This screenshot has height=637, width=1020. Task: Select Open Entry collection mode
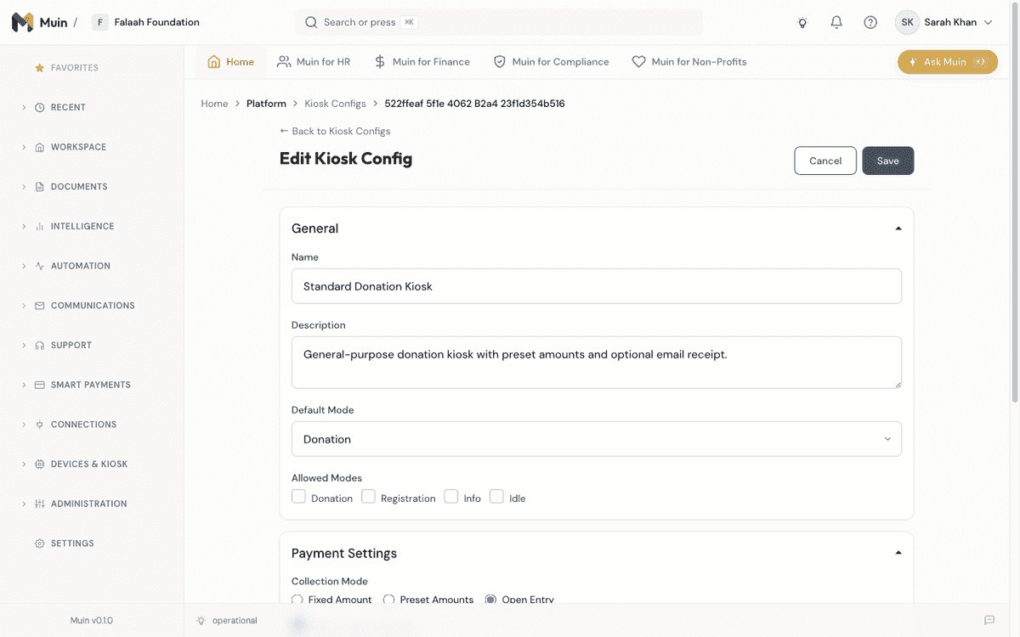490,600
